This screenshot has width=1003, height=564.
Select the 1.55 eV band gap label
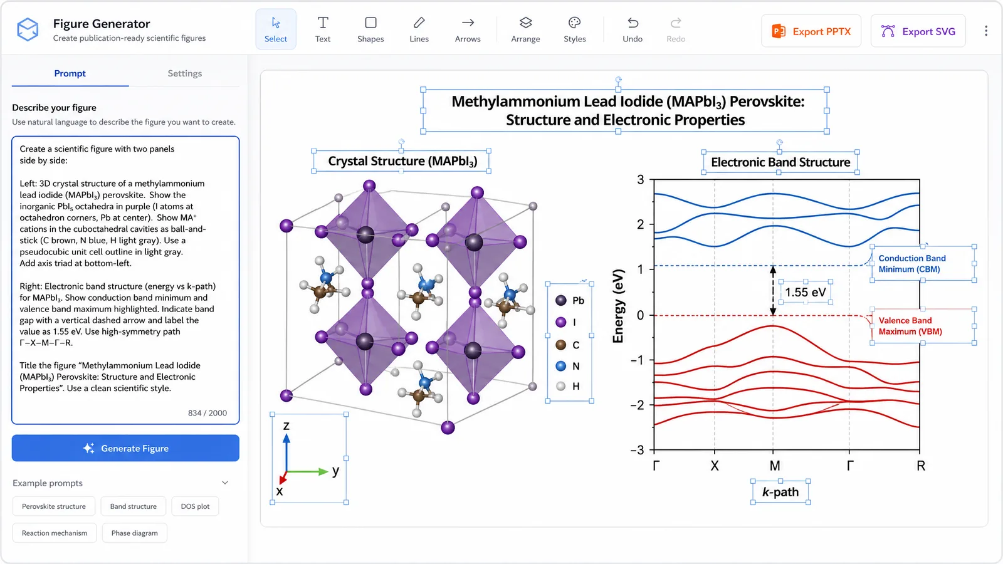806,292
